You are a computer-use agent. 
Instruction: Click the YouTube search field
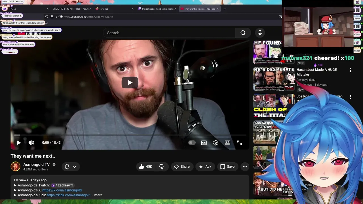coord(169,33)
